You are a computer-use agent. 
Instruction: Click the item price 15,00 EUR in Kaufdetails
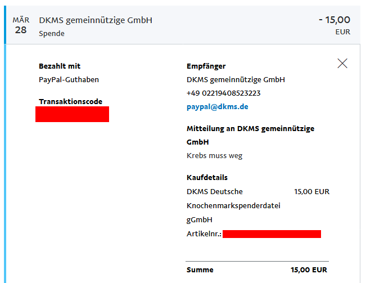tap(311, 192)
